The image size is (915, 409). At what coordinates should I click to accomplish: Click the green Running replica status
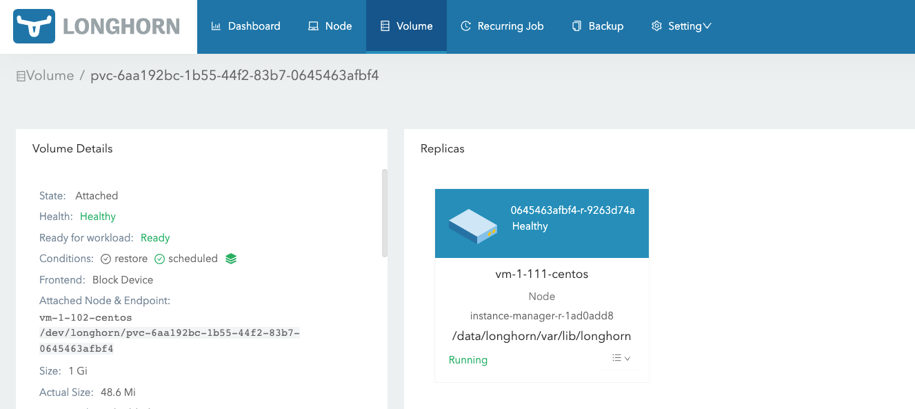pyautogui.click(x=467, y=360)
